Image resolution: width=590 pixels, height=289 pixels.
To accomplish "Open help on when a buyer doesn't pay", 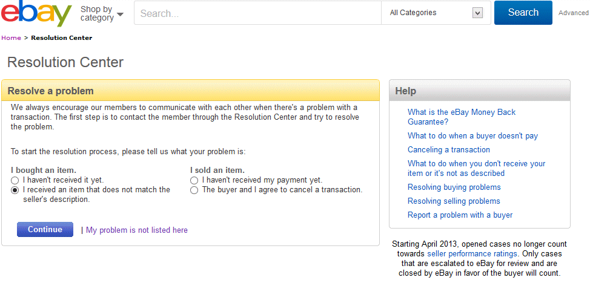I will coord(472,136).
